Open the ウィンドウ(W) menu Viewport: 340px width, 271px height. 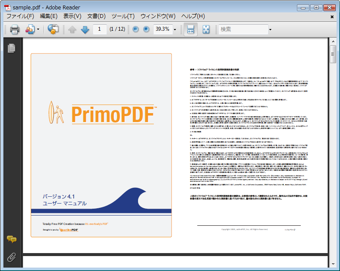point(158,16)
